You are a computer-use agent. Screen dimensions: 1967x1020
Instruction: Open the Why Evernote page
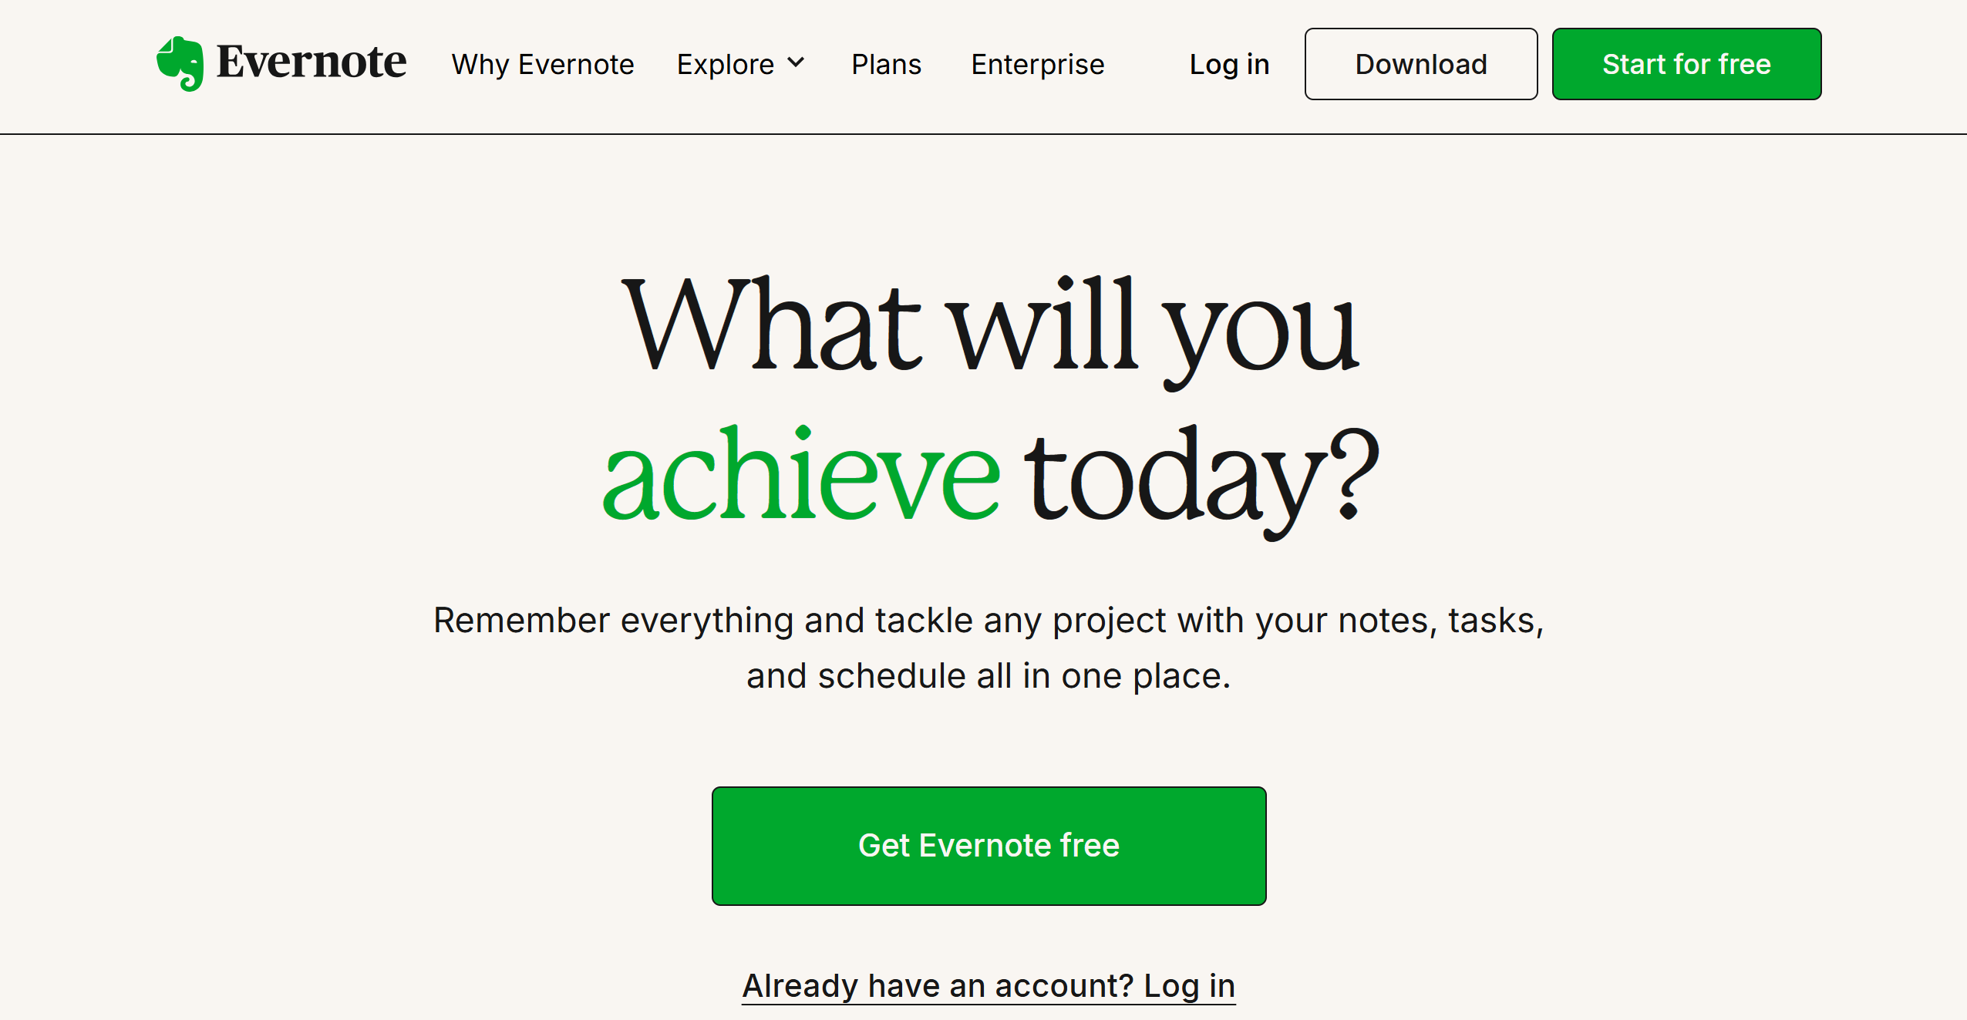click(543, 64)
